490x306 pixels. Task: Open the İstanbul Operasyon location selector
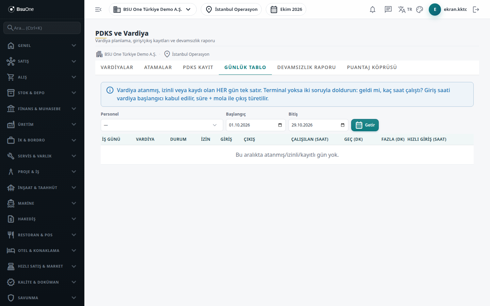[231, 10]
